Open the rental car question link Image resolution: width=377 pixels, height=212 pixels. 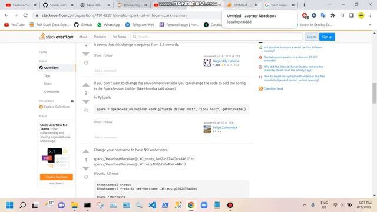pos(293,49)
